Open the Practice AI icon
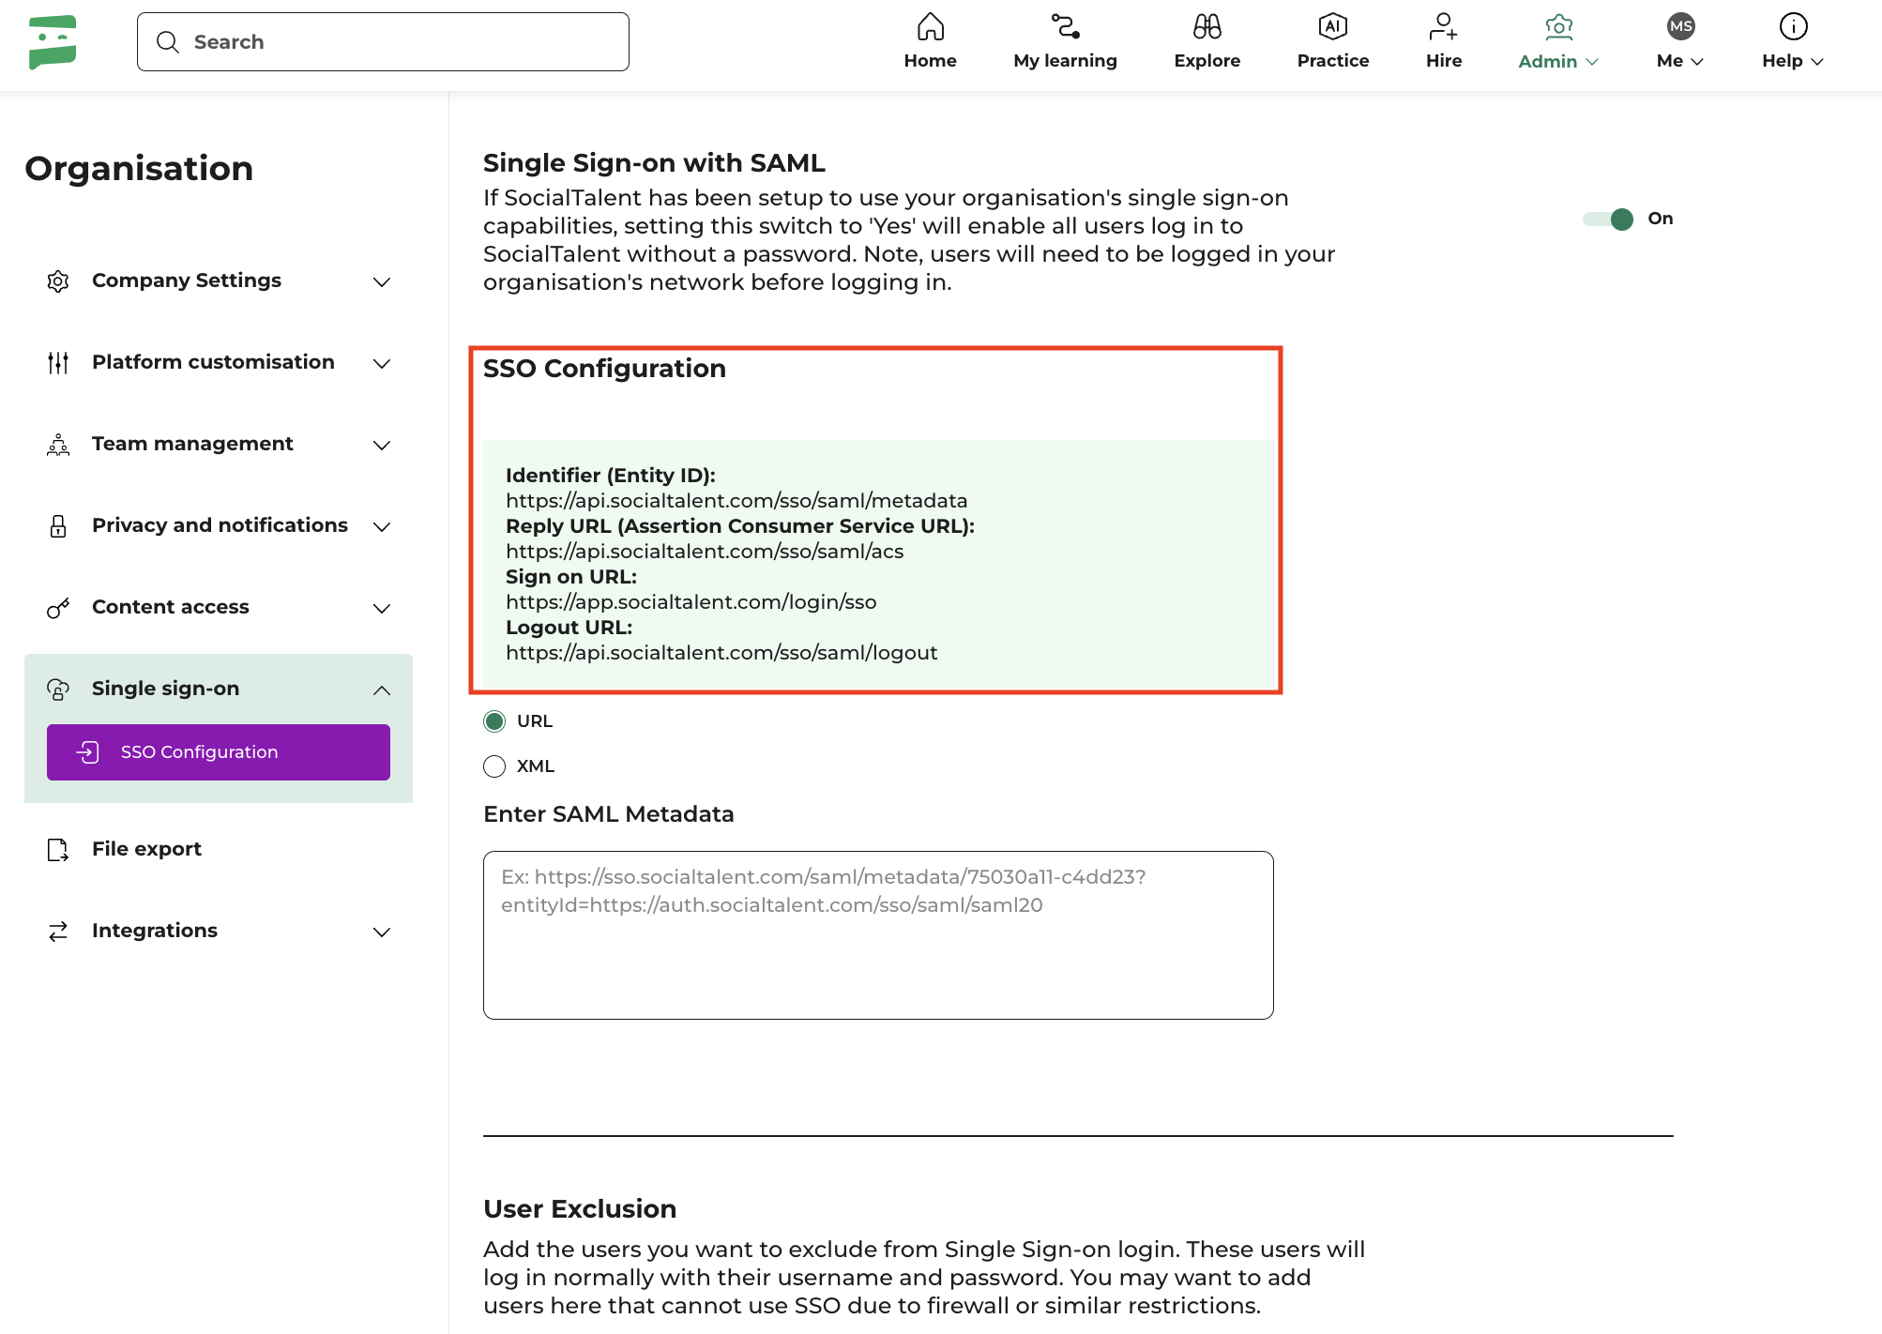1882x1334 pixels. [1332, 26]
